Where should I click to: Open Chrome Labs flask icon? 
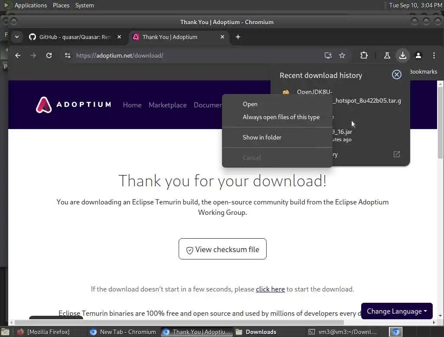pyautogui.click(x=387, y=55)
